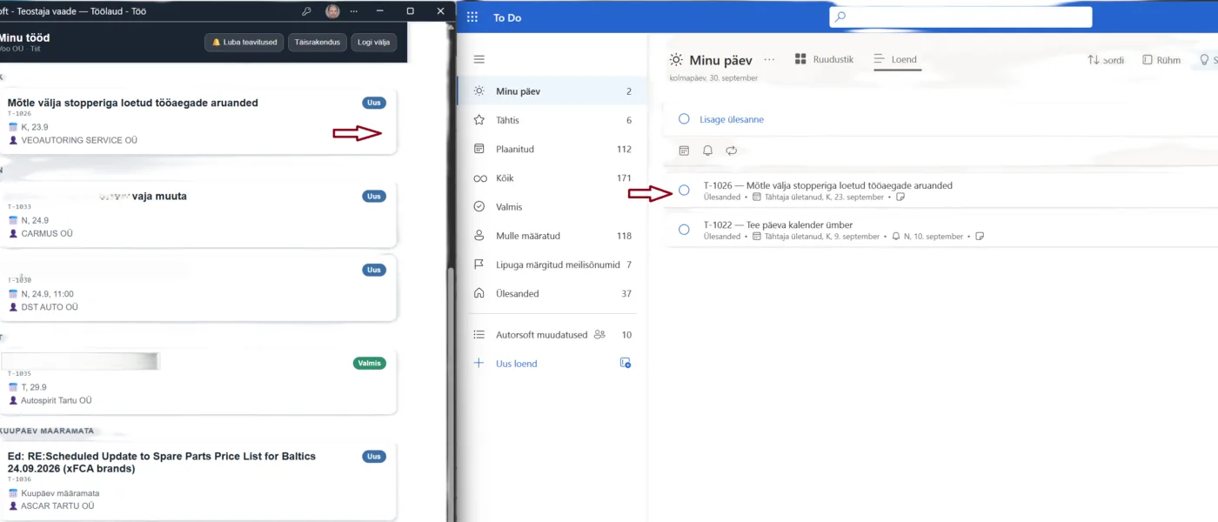The height and width of the screenshot is (522, 1218).
Task: Open the key icon in Autorsoft title bar
Action: (x=306, y=11)
